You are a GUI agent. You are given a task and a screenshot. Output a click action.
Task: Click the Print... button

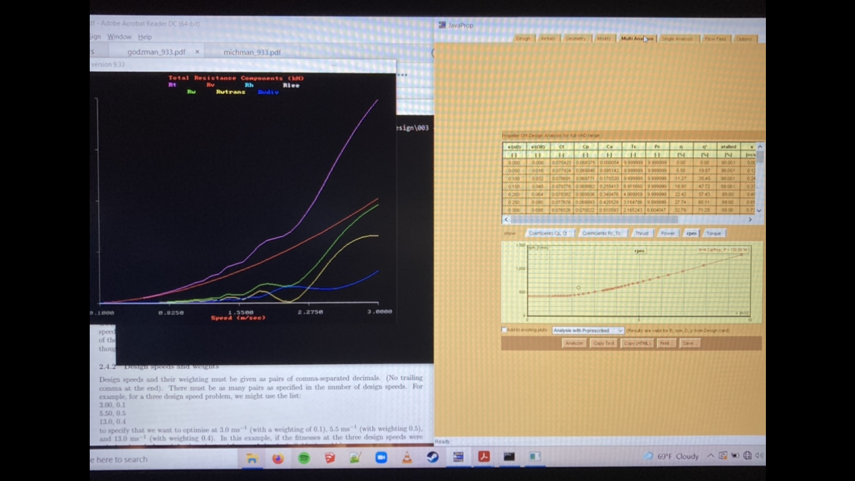click(665, 343)
